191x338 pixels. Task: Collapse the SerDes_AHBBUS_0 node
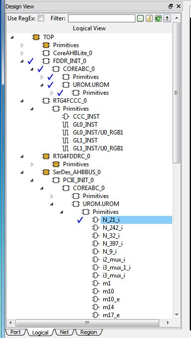point(22,172)
